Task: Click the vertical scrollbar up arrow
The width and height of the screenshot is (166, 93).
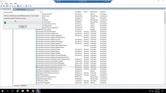Action: (165, 11)
